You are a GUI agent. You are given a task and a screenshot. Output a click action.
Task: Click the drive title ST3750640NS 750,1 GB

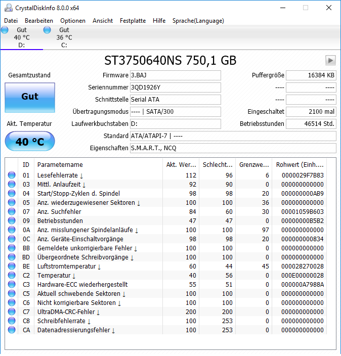point(170,60)
